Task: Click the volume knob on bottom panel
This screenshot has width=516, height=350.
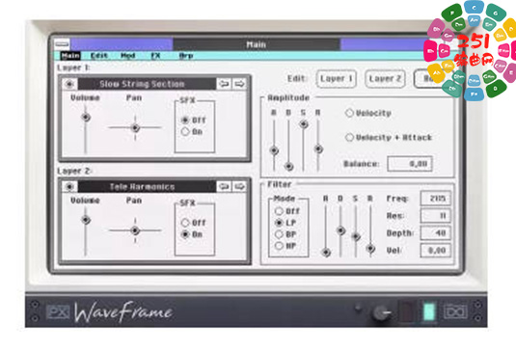Action: (x=382, y=312)
